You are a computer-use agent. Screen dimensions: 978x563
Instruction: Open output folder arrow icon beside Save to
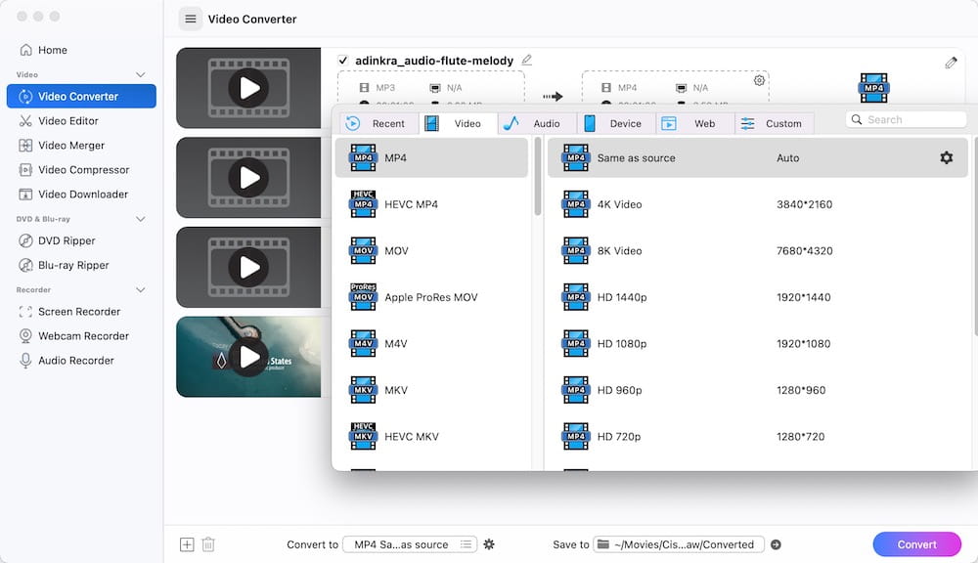pyautogui.click(x=776, y=544)
